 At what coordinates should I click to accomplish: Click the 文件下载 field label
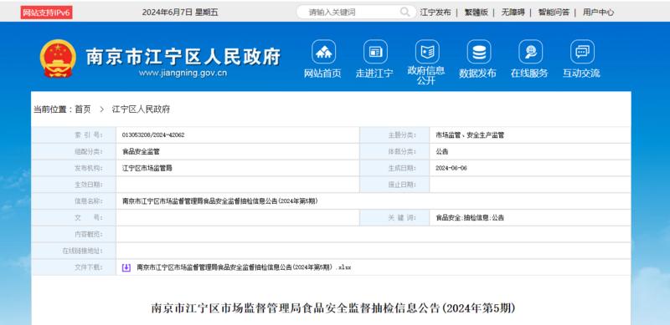point(89,267)
